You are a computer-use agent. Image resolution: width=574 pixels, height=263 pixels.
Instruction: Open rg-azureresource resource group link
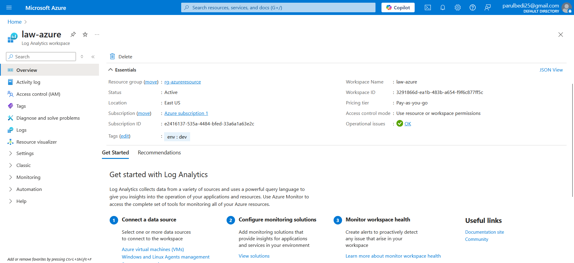click(x=183, y=82)
